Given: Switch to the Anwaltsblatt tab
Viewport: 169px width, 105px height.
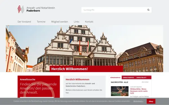Looking at the screenshot, I should [x=141, y=78].
